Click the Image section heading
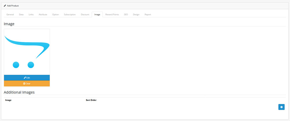The height and width of the screenshot is (121, 290). coord(9,24)
